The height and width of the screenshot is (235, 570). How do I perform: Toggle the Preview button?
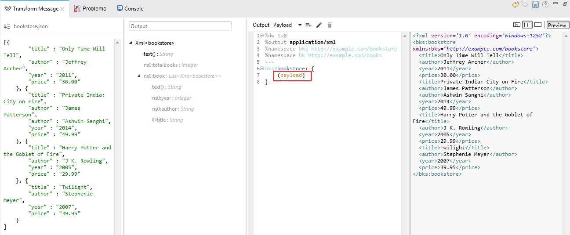tap(557, 25)
